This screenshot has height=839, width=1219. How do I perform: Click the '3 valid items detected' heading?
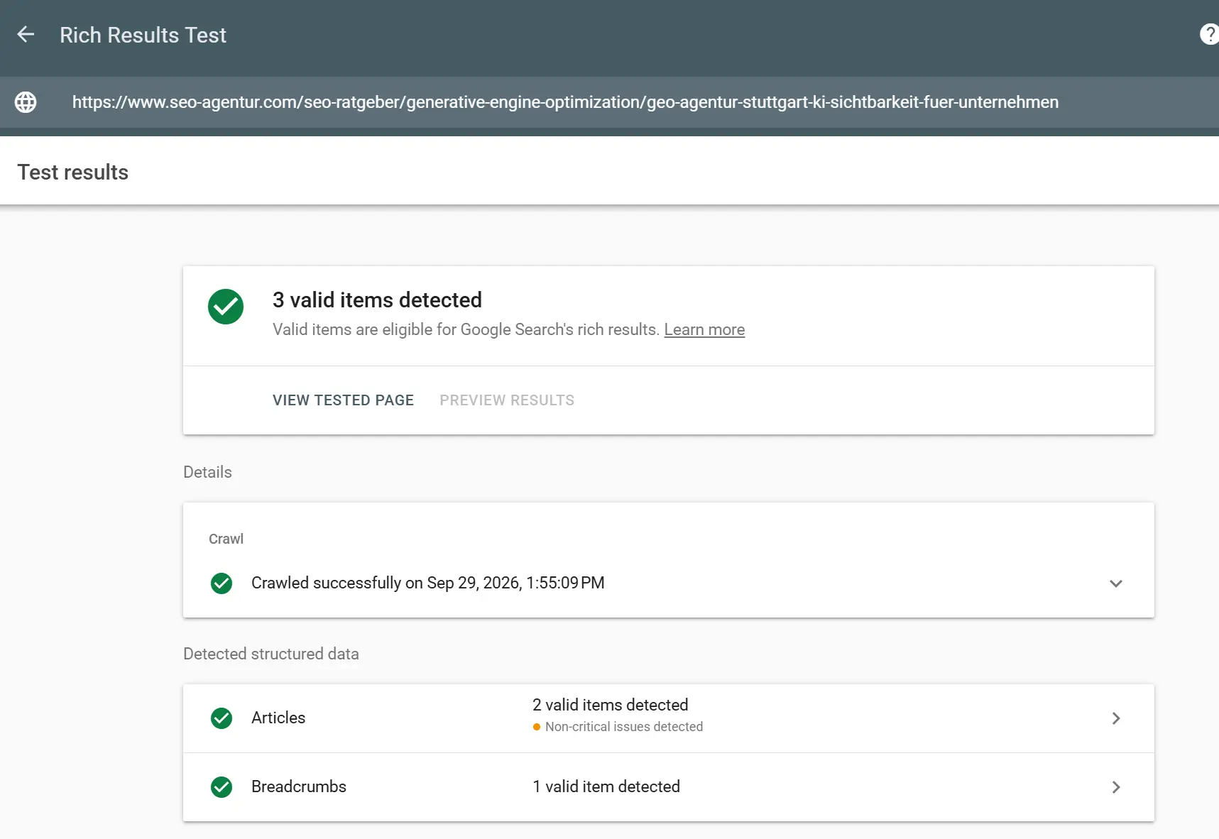coord(377,300)
